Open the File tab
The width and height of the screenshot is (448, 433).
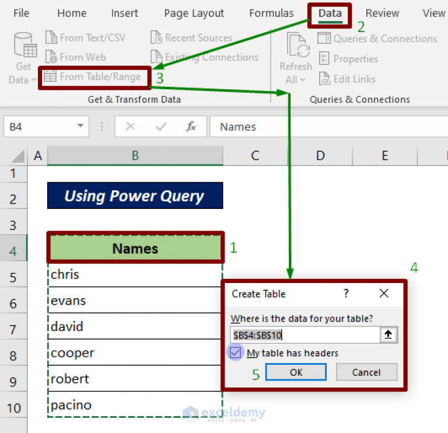point(21,13)
